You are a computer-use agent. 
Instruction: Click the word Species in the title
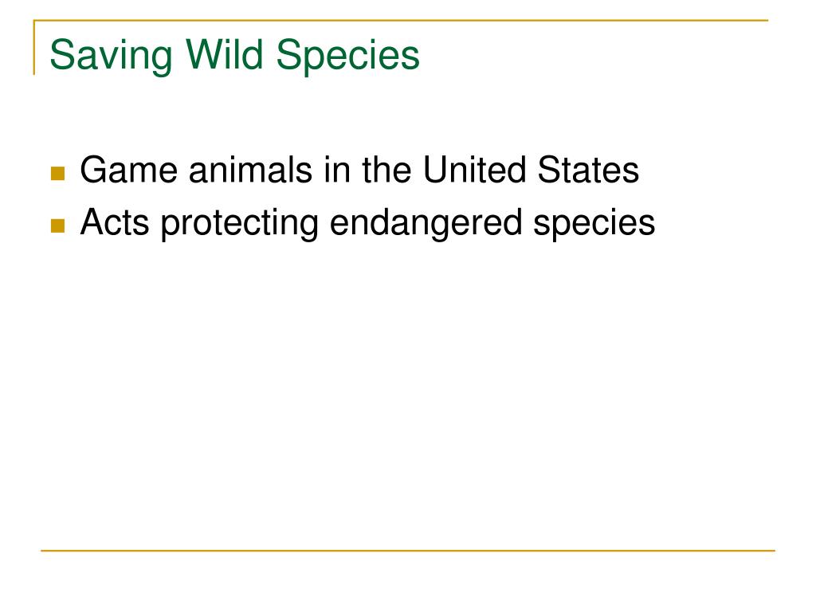[x=347, y=56]
